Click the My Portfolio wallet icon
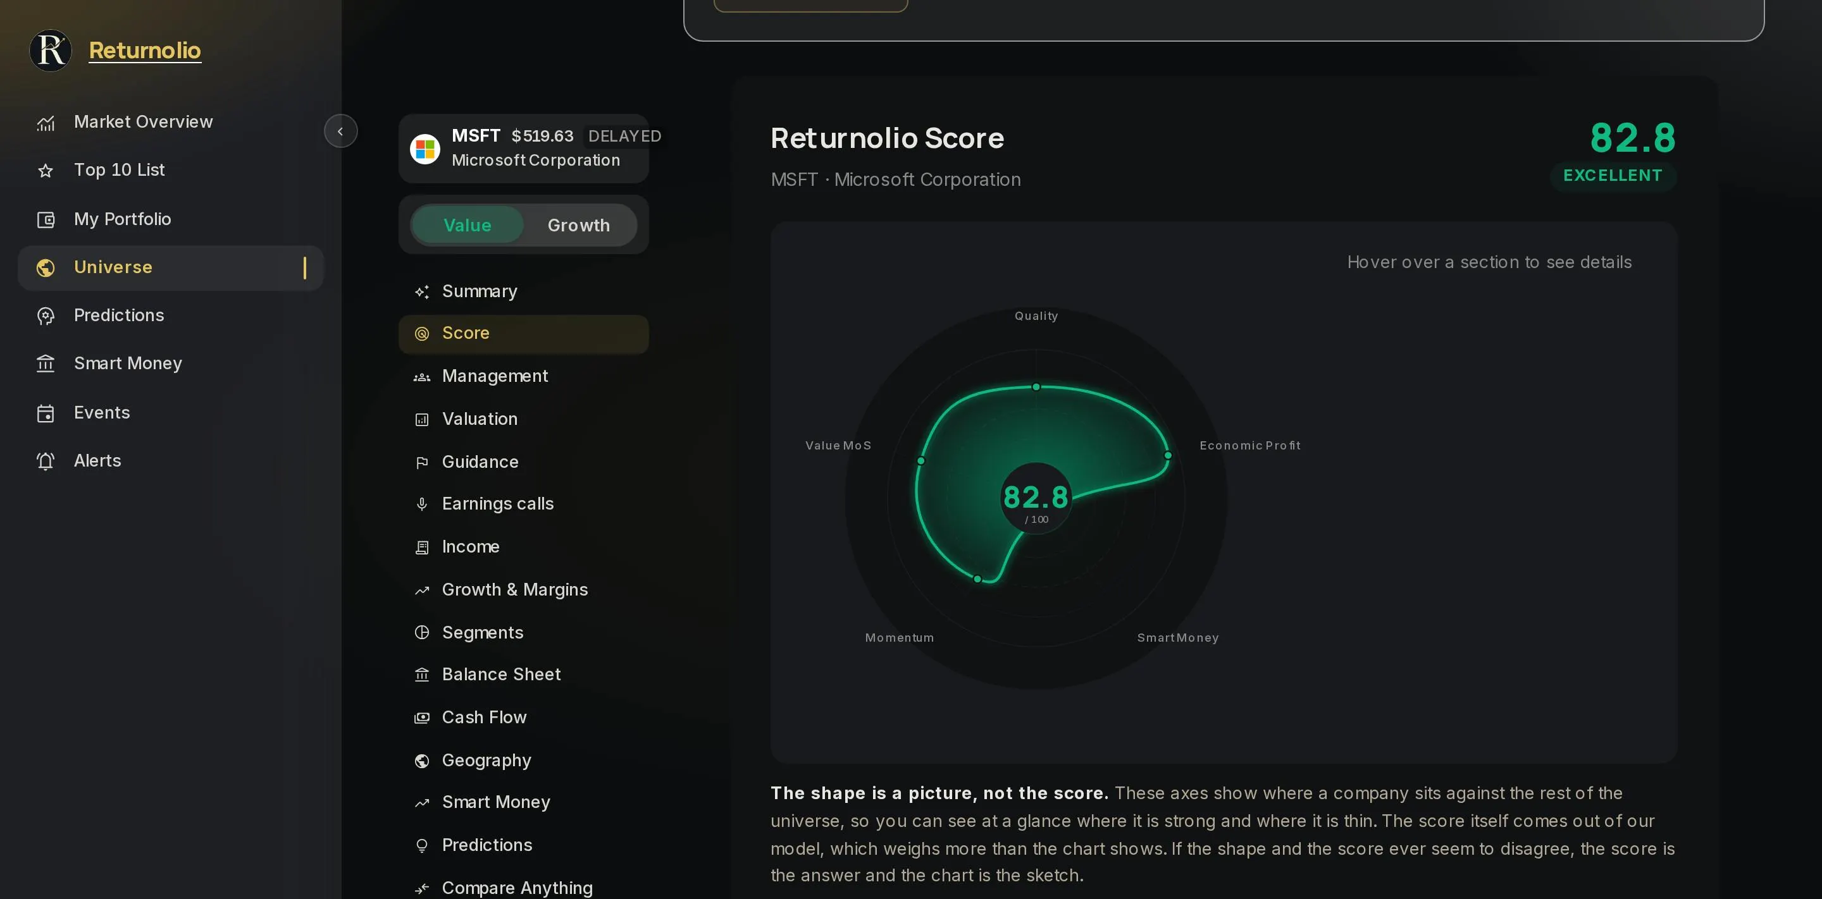The width and height of the screenshot is (1822, 899). coord(46,220)
